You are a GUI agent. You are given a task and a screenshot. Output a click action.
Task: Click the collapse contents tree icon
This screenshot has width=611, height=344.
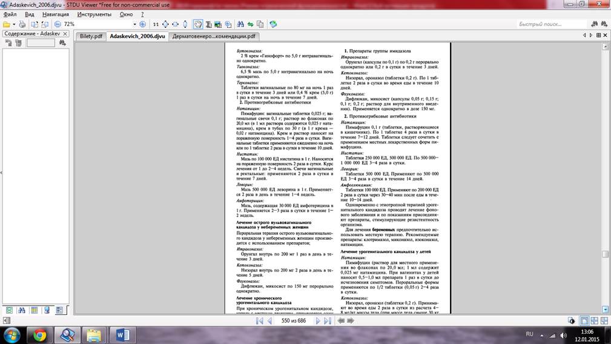coord(18,43)
